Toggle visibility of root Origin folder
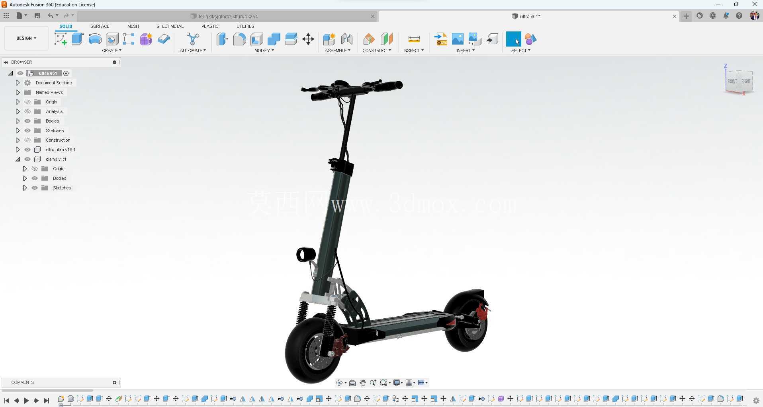Screen dimensions: 763x407 point(27,102)
